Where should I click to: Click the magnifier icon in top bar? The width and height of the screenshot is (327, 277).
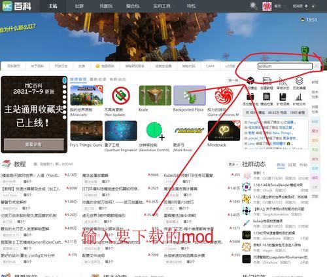coord(254,6)
